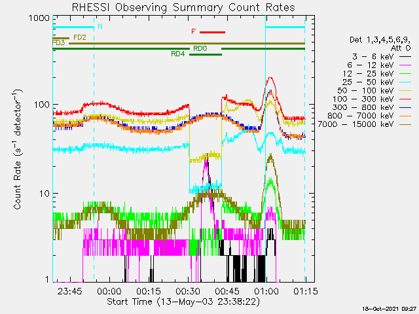Click the 01:00 time tick label
This screenshot has height=314, width=419.
coord(266,291)
